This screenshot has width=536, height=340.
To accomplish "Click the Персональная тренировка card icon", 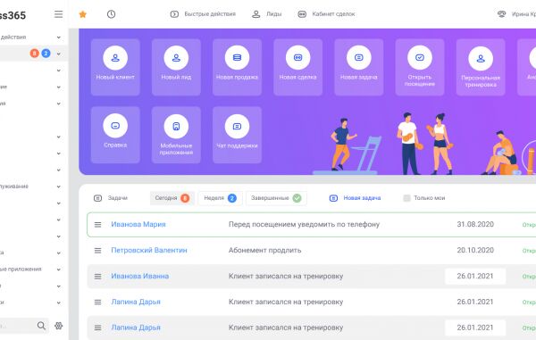I will [x=481, y=58].
